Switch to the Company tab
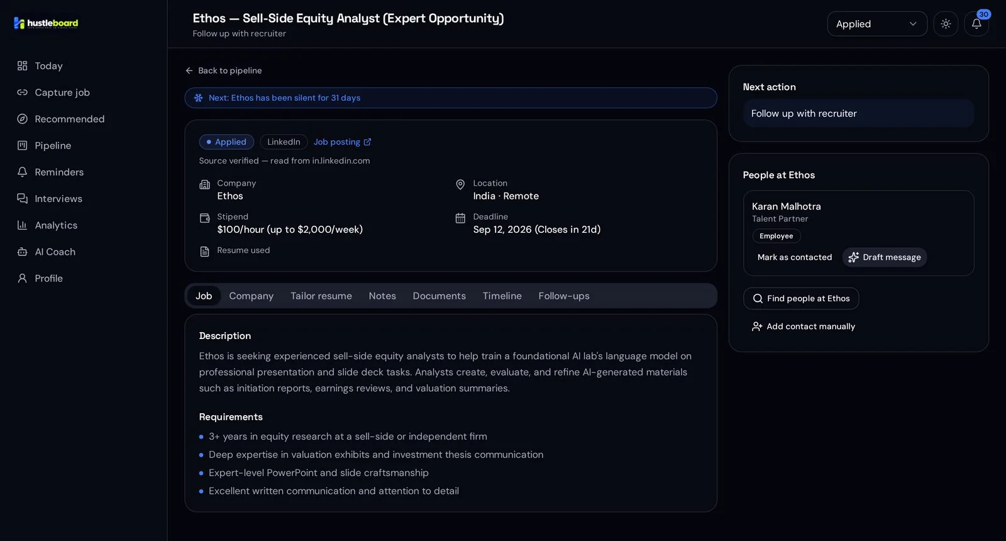 (251, 296)
